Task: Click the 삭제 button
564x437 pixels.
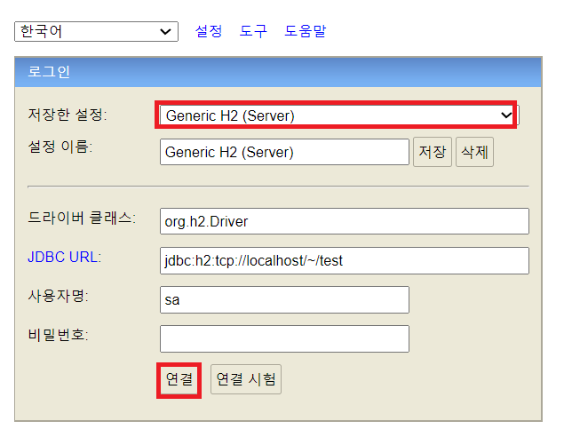Action: 474,152
